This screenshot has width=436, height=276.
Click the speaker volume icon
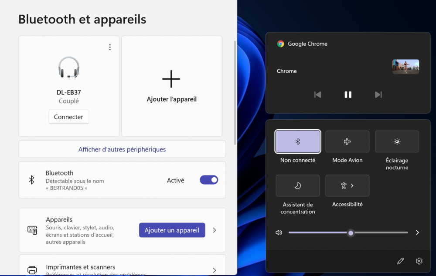pyautogui.click(x=279, y=232)
